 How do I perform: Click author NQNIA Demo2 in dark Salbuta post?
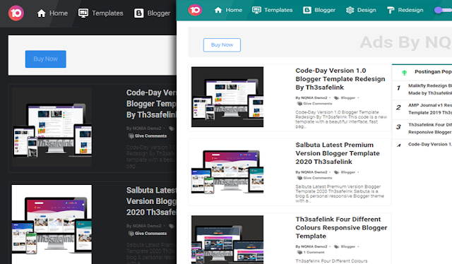click(x=147, y=226)
